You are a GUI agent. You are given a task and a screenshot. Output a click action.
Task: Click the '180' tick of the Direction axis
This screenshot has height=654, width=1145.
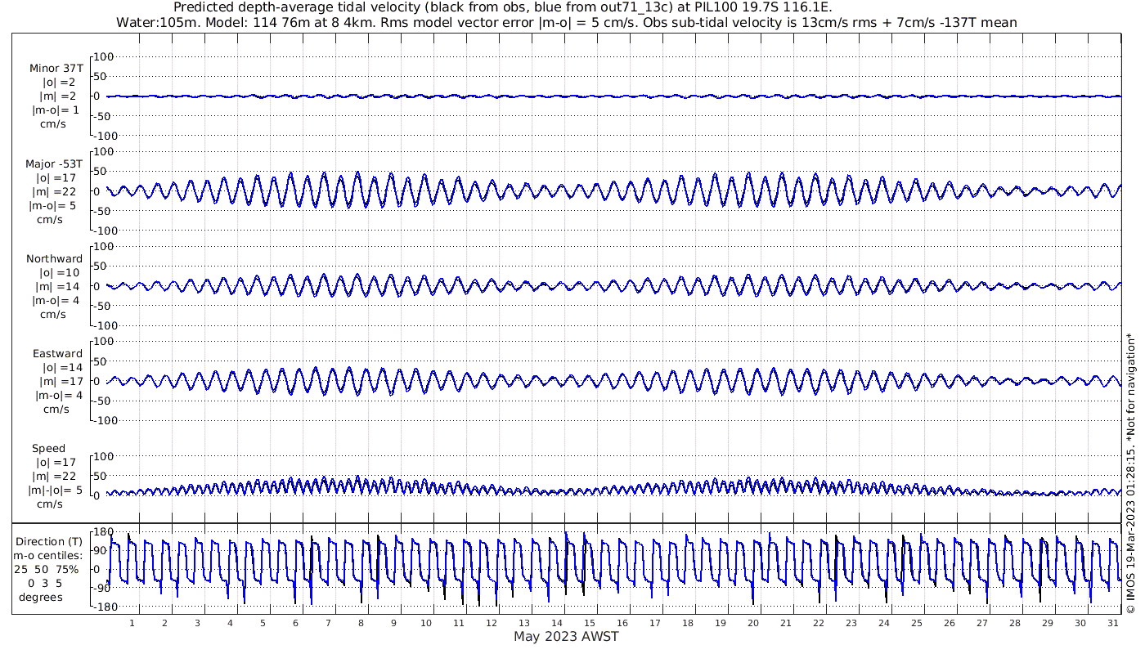(102, 532)
